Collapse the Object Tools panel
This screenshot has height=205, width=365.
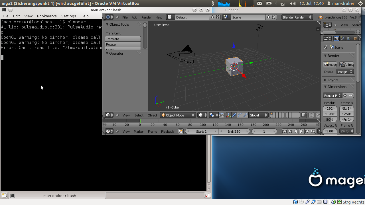(108, 24)
